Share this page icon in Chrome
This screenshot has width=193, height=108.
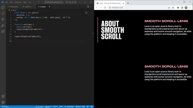coord(169,7)
